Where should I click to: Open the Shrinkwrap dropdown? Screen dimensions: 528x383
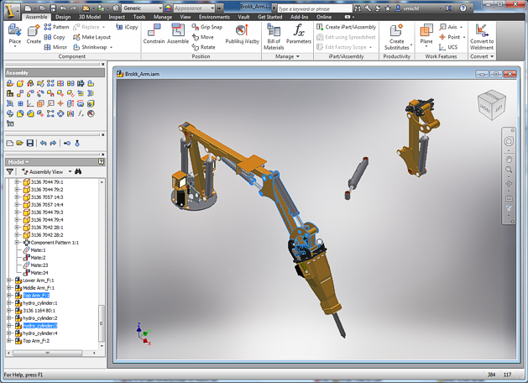tap(111, 47)
